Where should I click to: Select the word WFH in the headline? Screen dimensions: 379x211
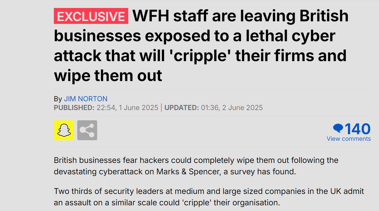[151, 16]
